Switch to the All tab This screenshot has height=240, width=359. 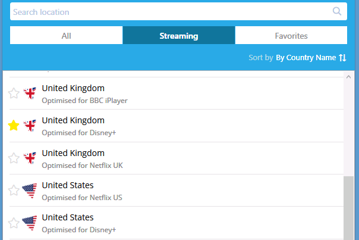tap(67, 35)
